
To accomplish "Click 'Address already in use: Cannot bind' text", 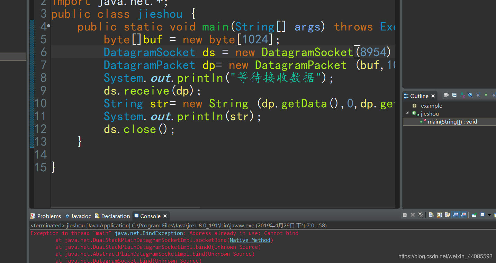I will click(x=244, y=233).
